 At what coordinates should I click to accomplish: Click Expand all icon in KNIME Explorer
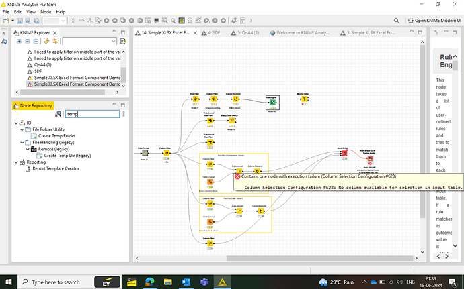coord(19,41)
